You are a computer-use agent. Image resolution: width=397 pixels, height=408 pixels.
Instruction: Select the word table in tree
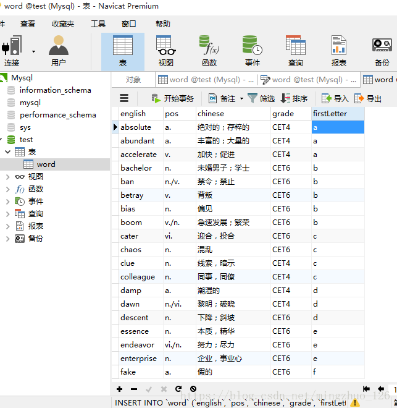(46, 164)
